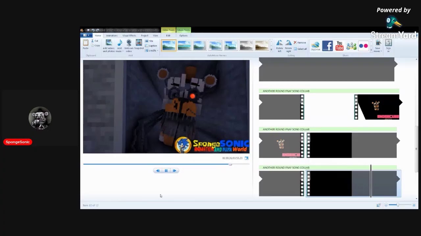421x236 pixels.
Task: Share the movie to Flickr
Action: point(363,46)
